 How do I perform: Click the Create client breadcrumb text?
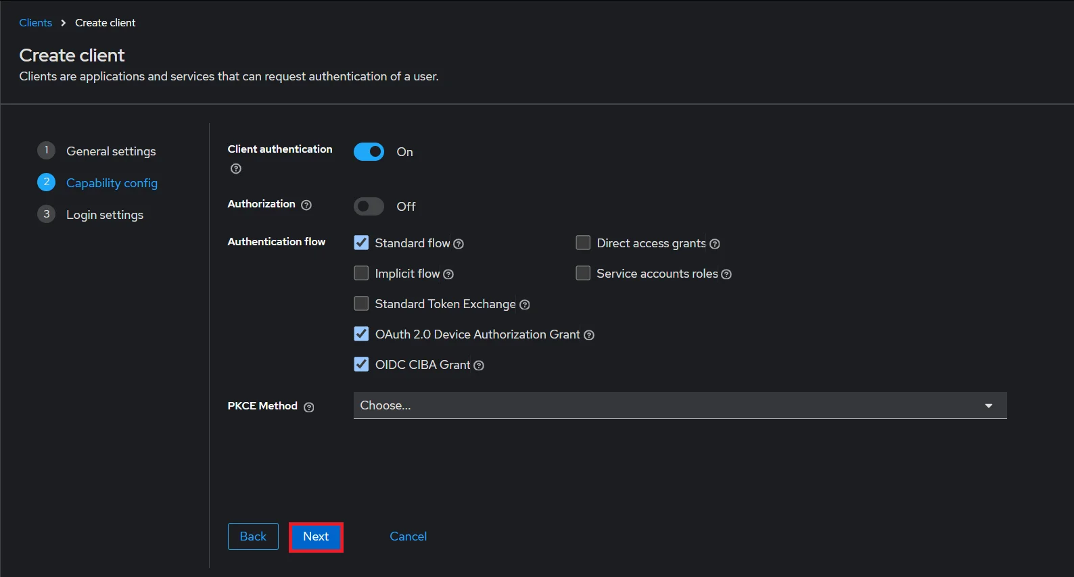click(105, 23)
